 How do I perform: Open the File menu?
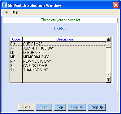pos(5,12)
